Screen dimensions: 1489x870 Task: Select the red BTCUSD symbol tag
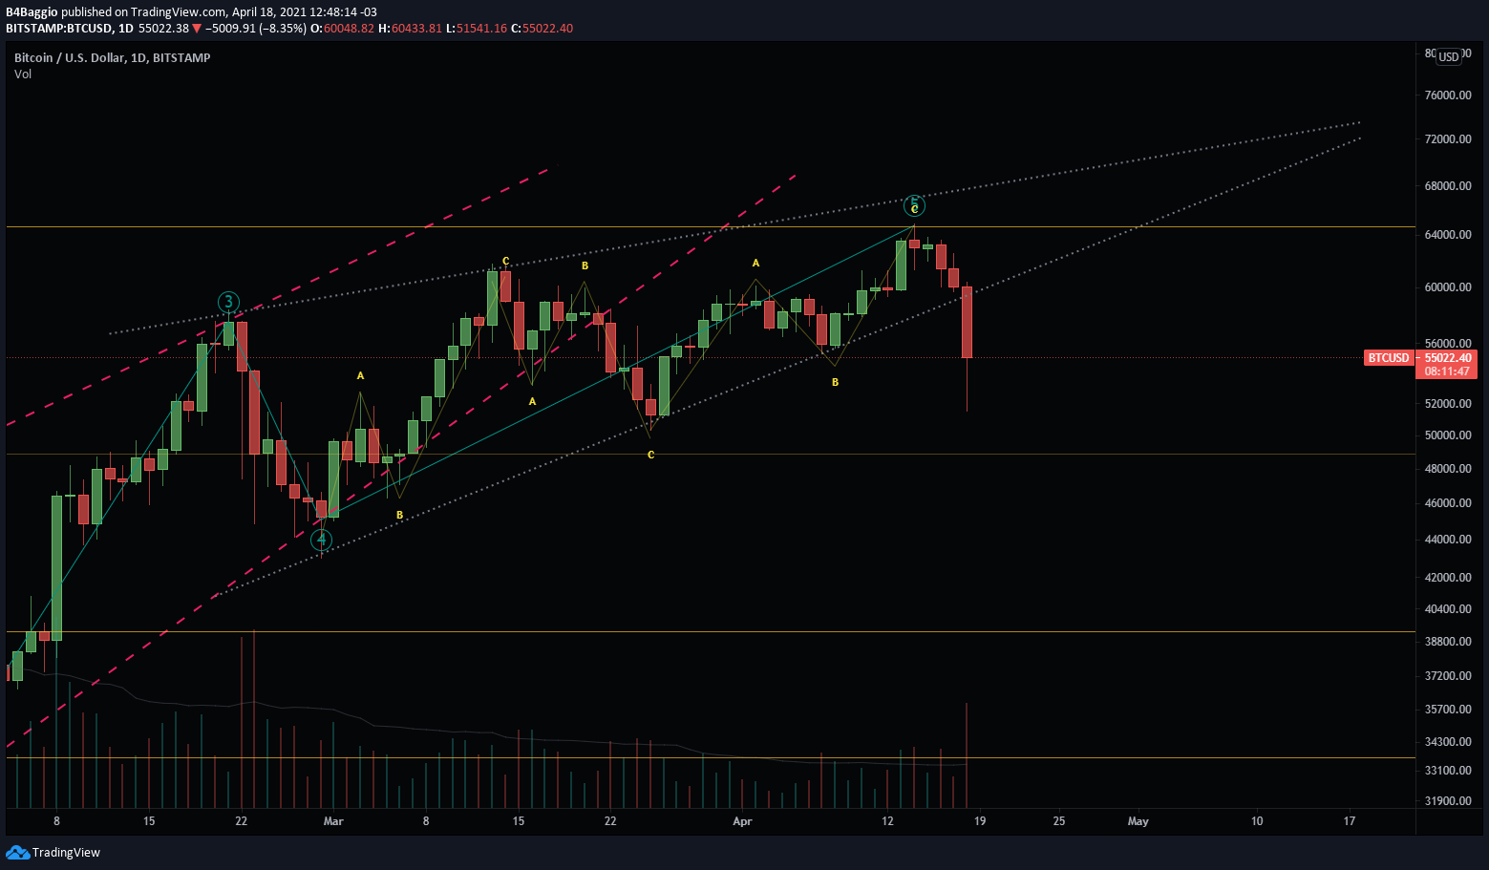[x=1388, y=358]
